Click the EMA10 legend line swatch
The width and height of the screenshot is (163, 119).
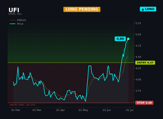point(12,20)
